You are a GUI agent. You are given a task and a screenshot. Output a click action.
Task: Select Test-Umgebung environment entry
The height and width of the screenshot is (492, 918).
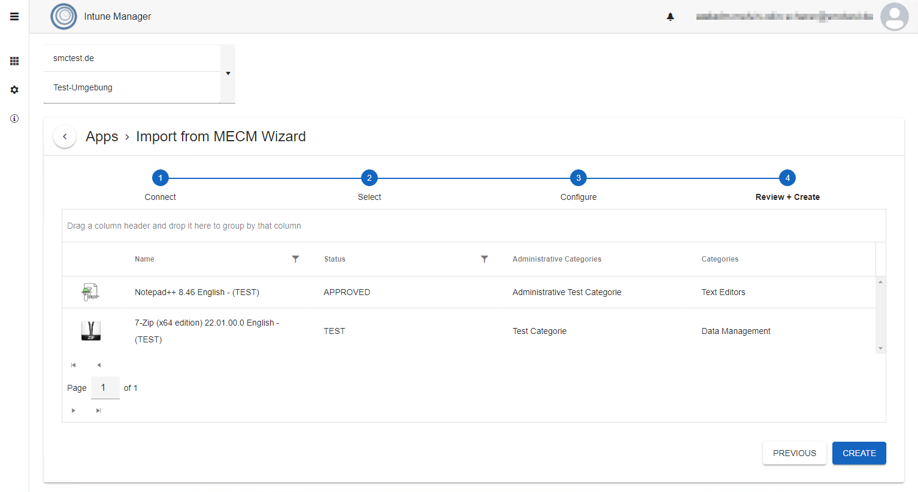(132, 87)
